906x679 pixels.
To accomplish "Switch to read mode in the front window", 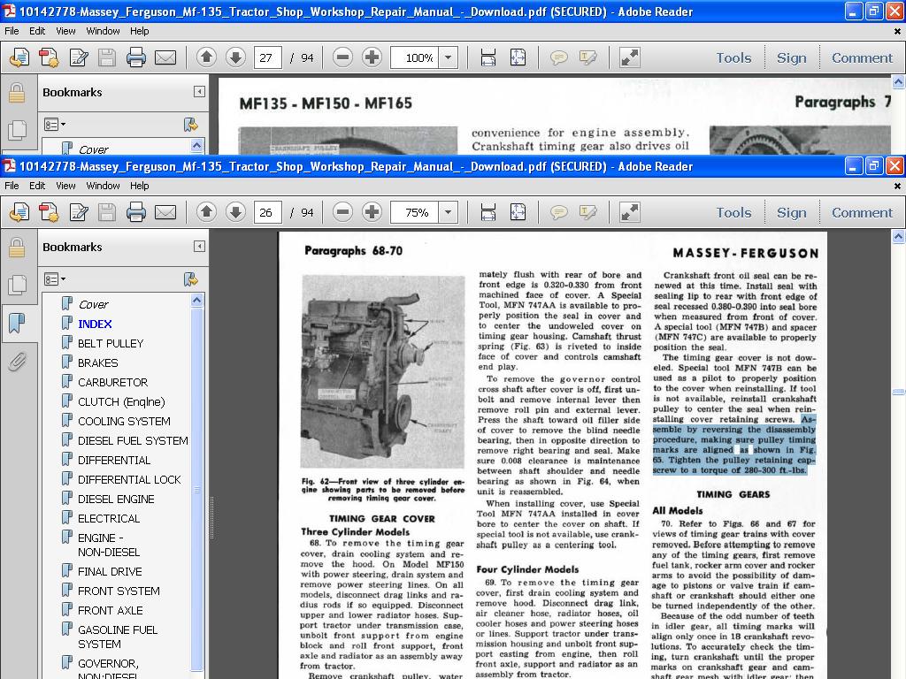I will 629,212.
